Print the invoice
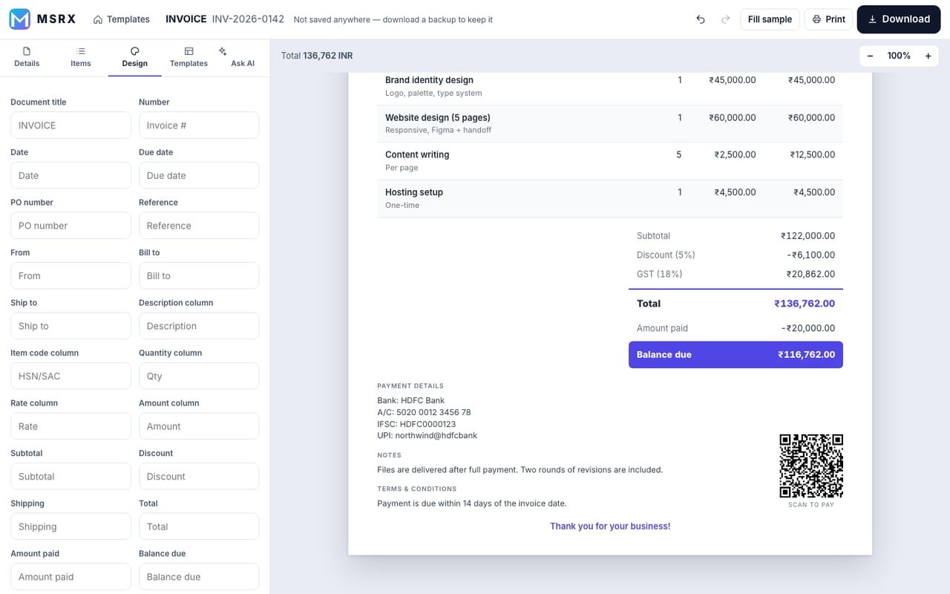The width and height of the screenshot is (950, 594). coord(829,19)
